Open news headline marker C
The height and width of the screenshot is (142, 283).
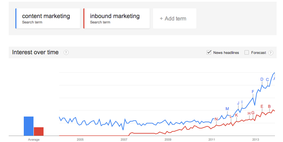(267, 80)
